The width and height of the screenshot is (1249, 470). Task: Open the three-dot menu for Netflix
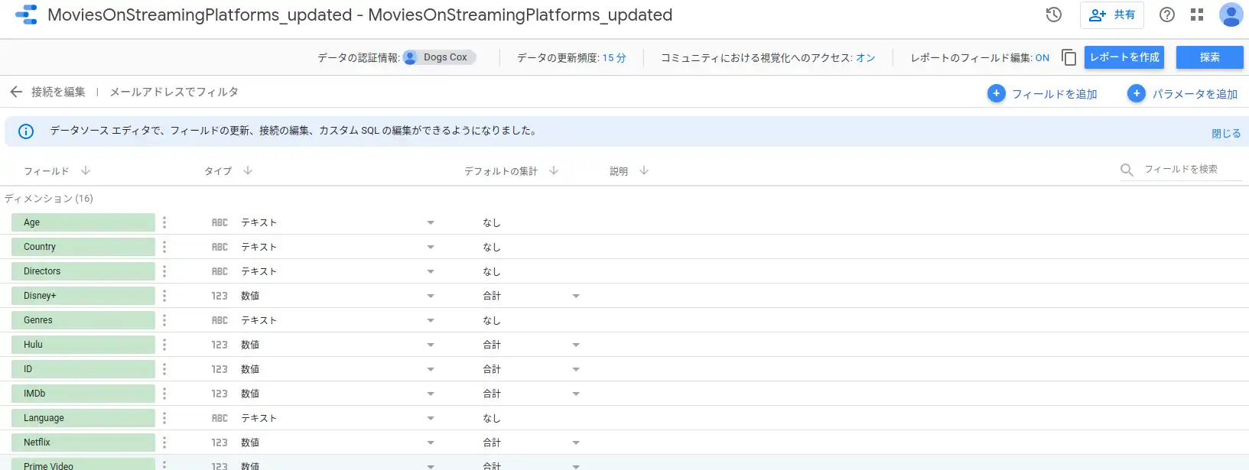pos(164,442)
